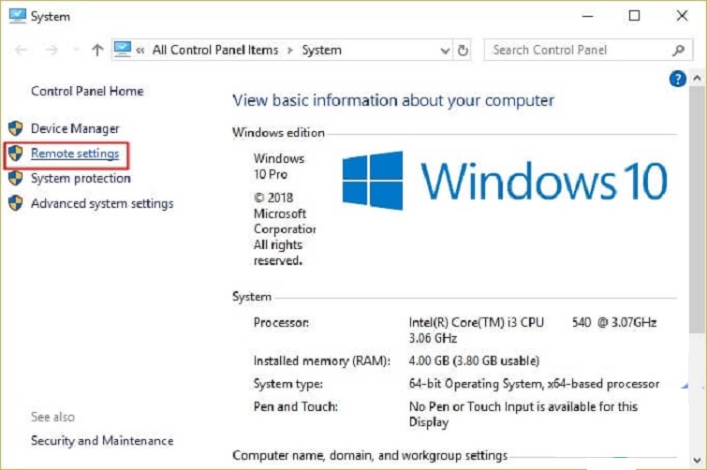Screen dimensions: 707x470
Task: Open help with the blue question icon
Action: [x=678, y=79]
